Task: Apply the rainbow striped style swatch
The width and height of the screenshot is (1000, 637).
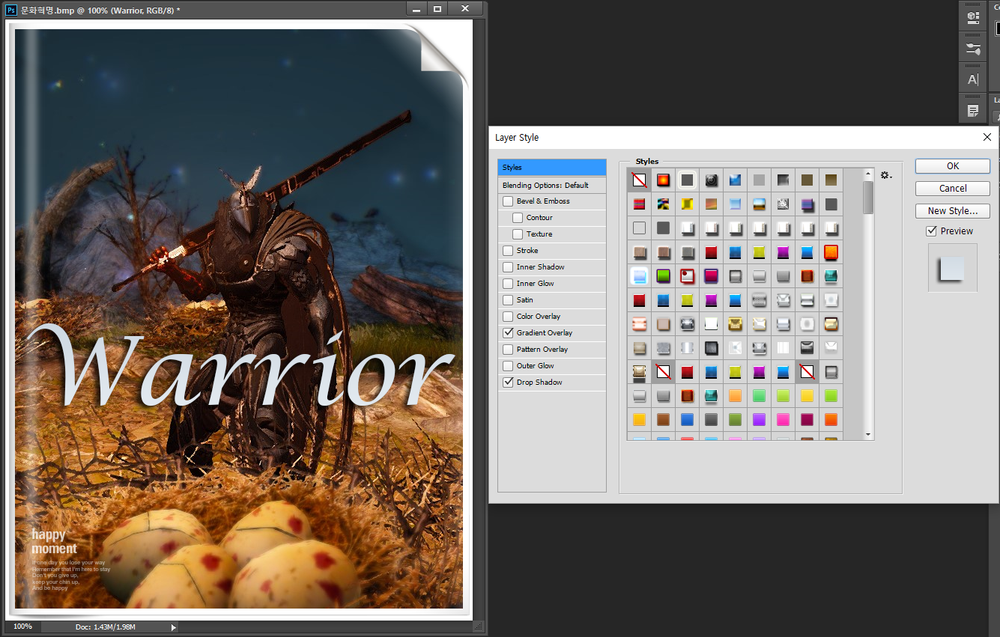Action: (639, 204)
